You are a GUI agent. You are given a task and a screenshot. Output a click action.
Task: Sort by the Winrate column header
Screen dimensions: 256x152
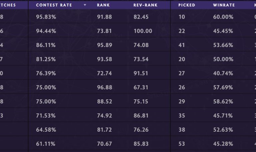tap(224, 5)
